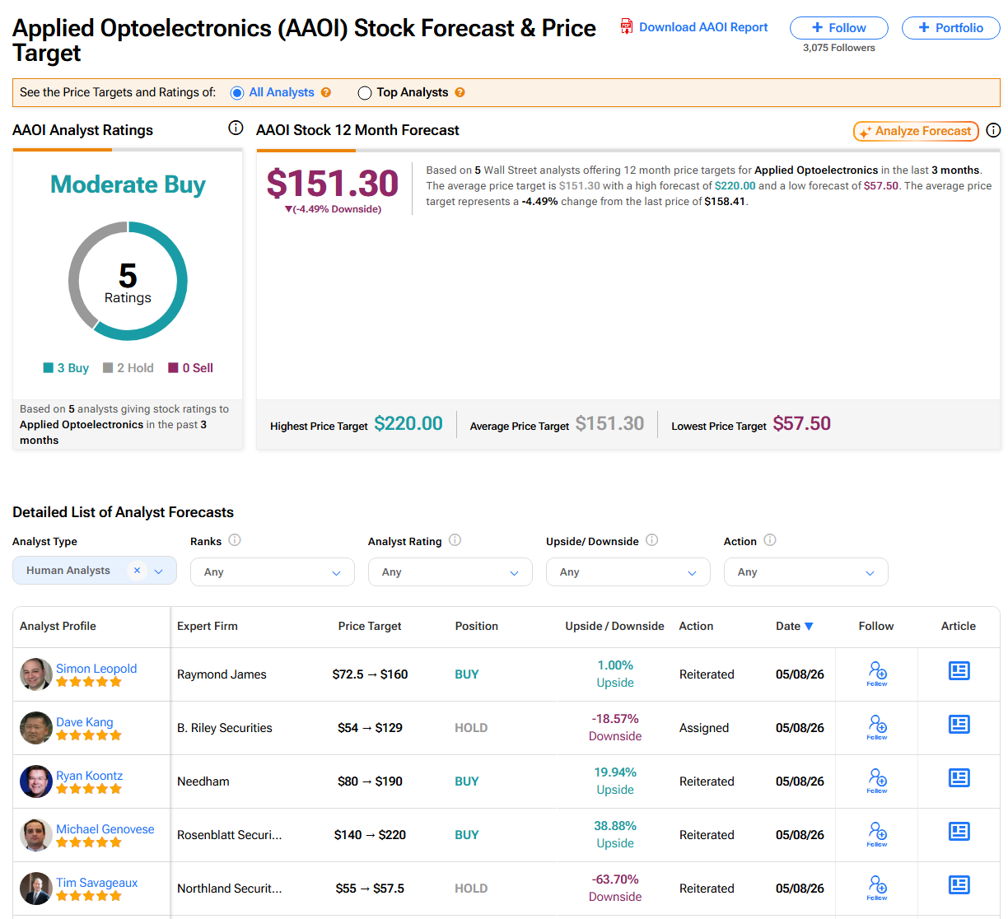This screenshot has height=919, width=1008.
Task: Click the Highest Price Target $220.00 value
Action: pyautogui.click(x=408, y=423)
